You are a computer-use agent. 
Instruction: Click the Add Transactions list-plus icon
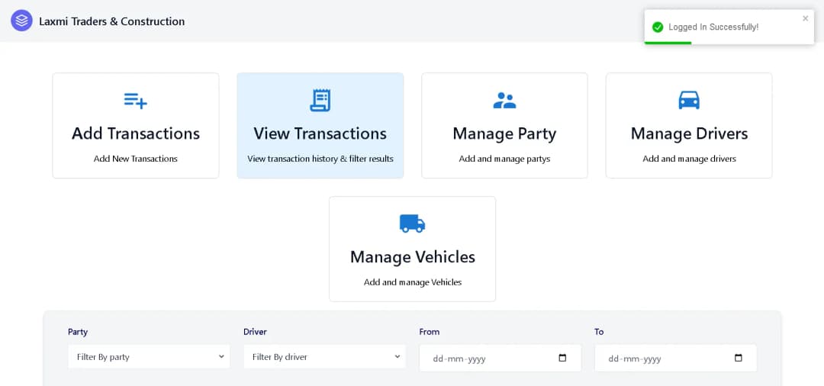click(x=136, y=101)
